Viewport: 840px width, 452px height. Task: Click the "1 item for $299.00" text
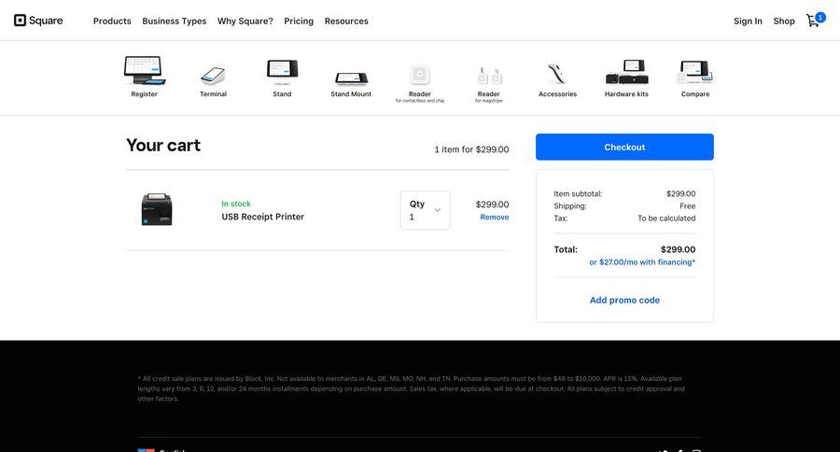[x=471, y=149]
